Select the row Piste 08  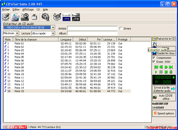(67, 67)
